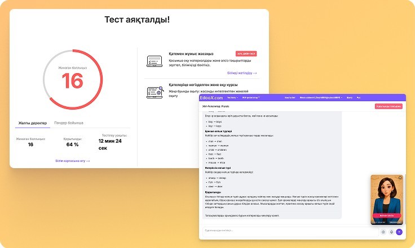Click the Шығу item in navbar
415x248 pixels.
point(350,98)
